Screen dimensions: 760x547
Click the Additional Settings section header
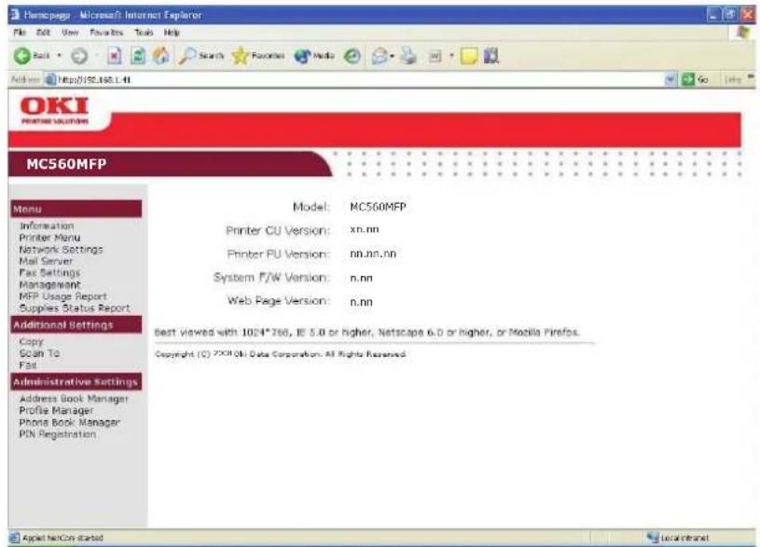click(76, 324)
